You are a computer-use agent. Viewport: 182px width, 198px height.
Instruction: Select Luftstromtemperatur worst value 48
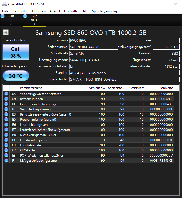point(122,140)
